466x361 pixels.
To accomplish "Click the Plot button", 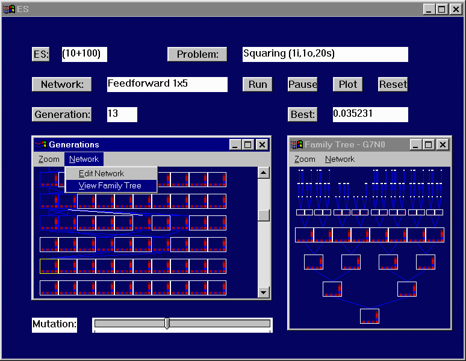I will click(x=348, y=84).
